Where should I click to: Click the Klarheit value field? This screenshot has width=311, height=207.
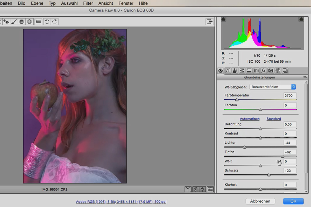tap(290, 185)
